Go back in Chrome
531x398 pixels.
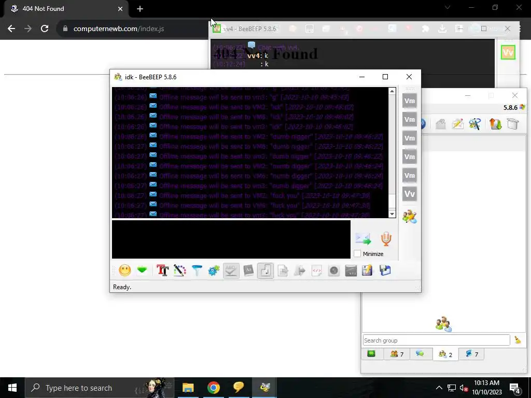[x=11, y=29]
